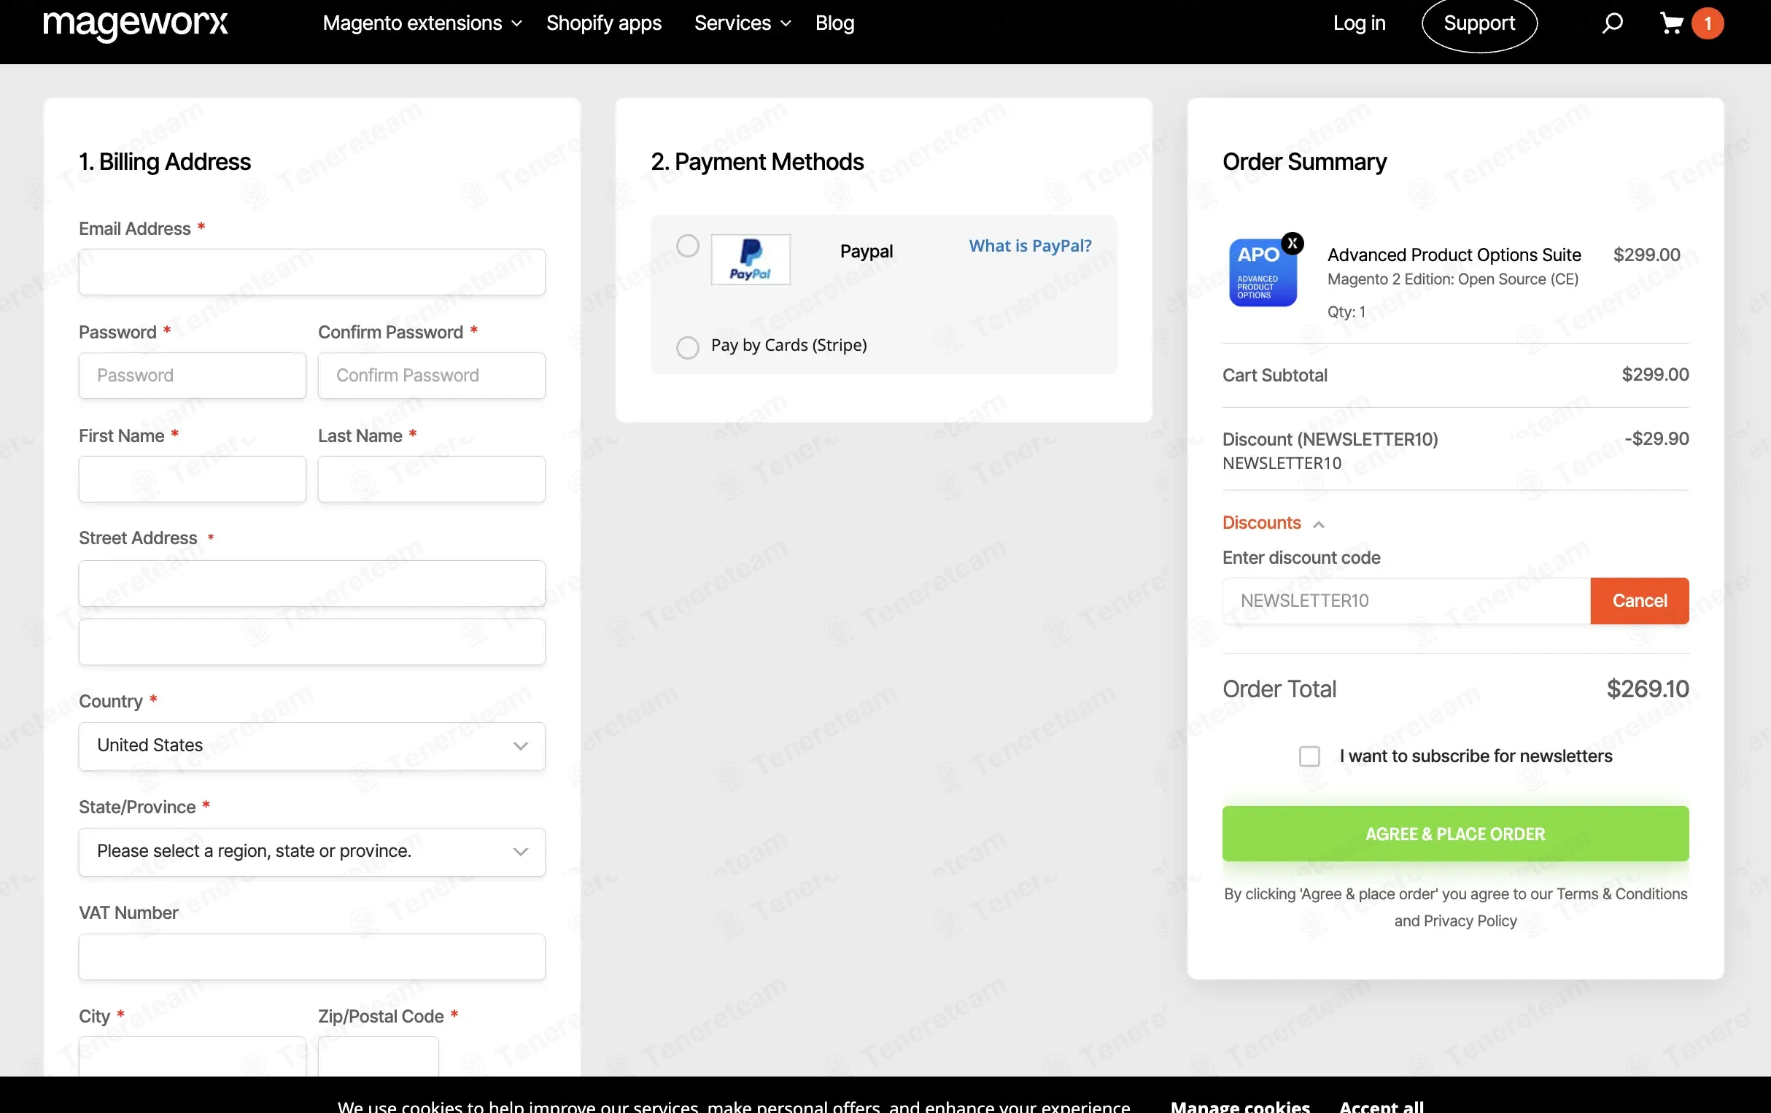Check the subscribe for newsletters checkbox

click(1309, 756)
